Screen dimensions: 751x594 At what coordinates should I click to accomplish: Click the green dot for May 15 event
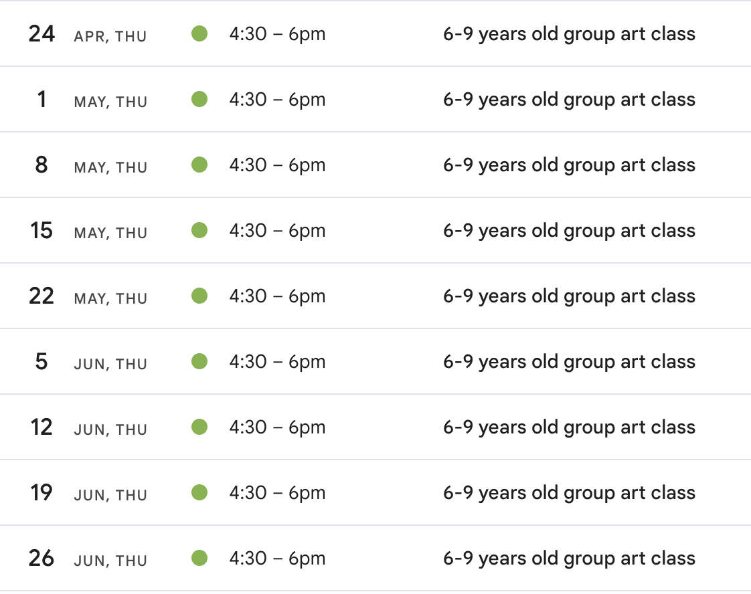(x=199, y=230)
